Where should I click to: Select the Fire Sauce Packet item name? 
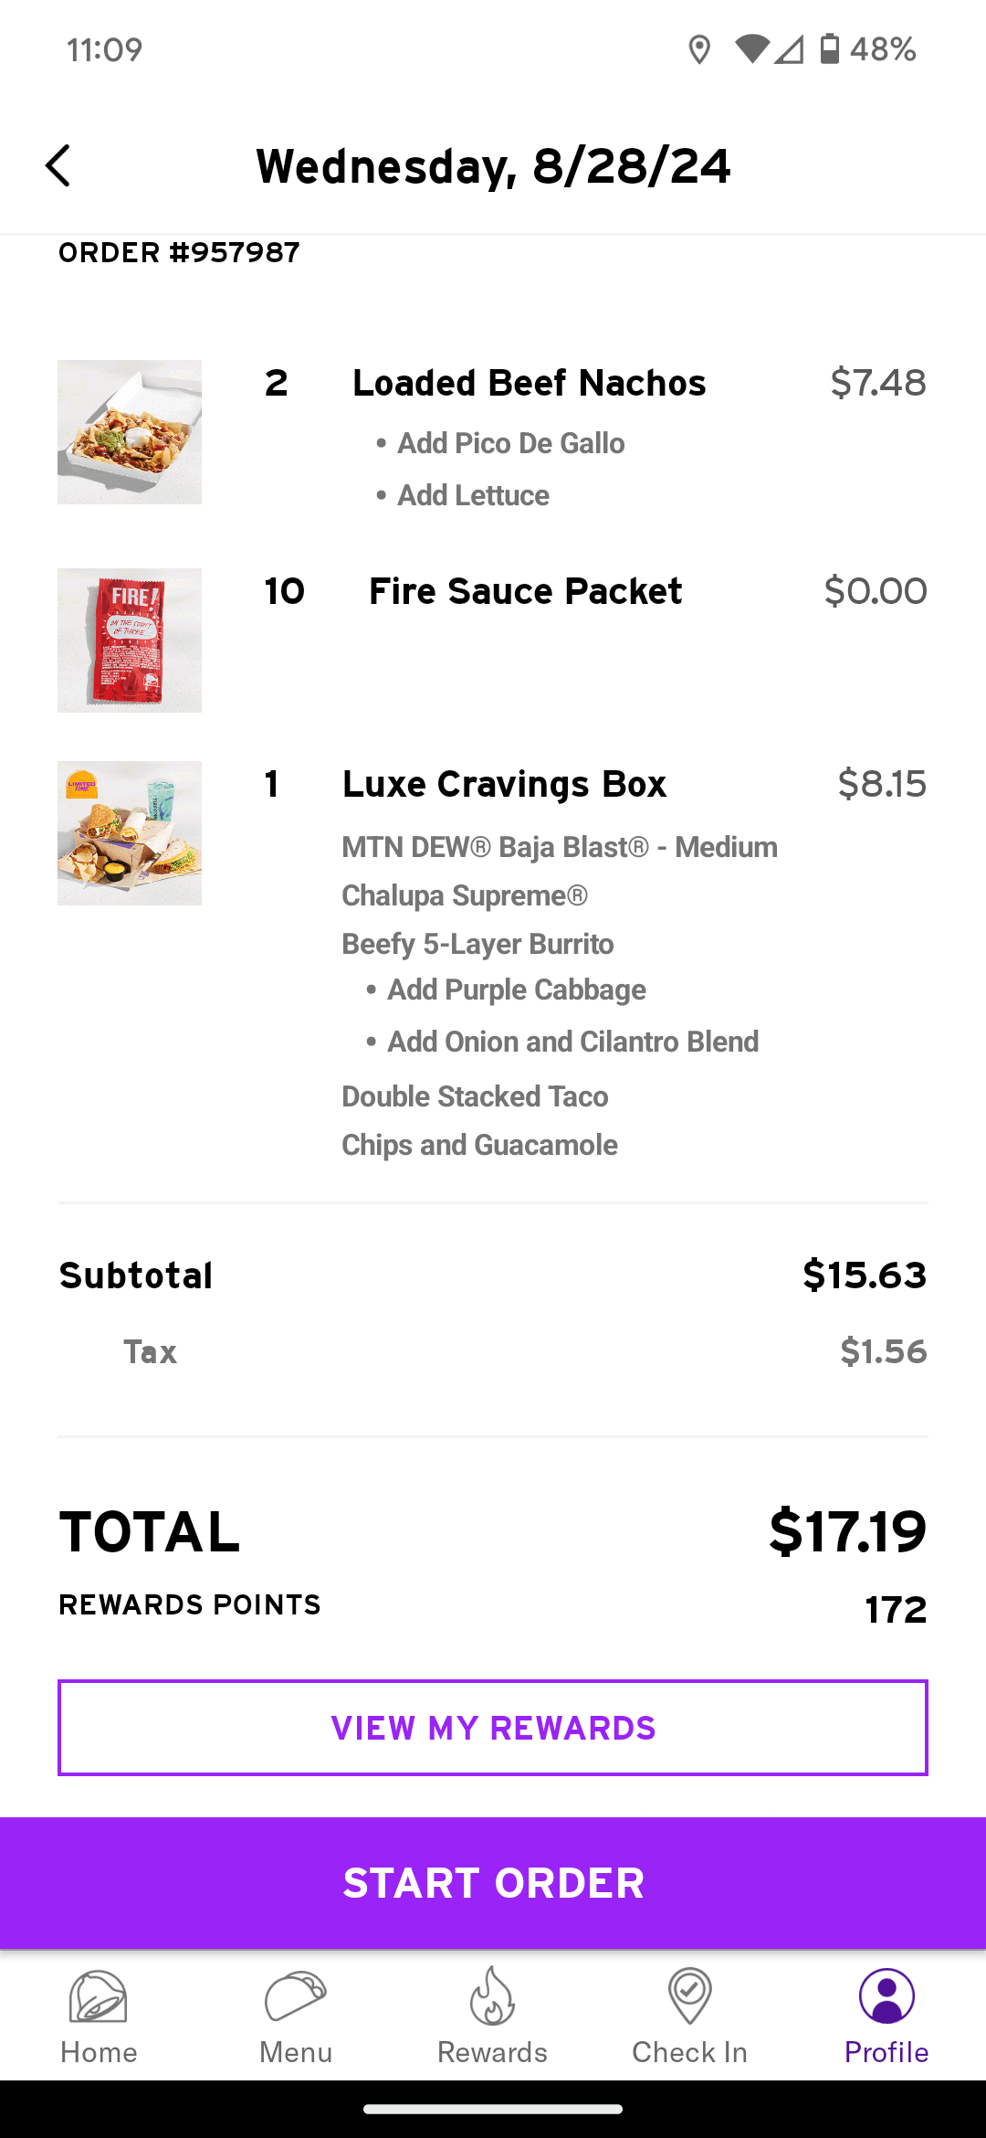tap(525, 592)
